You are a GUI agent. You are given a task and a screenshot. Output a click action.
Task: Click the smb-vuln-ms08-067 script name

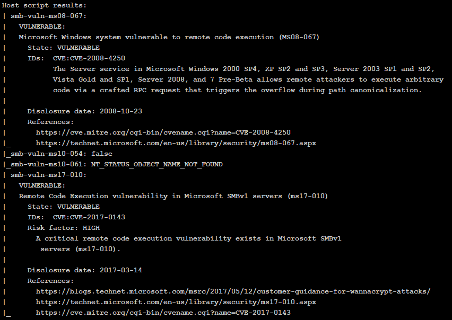48,16
